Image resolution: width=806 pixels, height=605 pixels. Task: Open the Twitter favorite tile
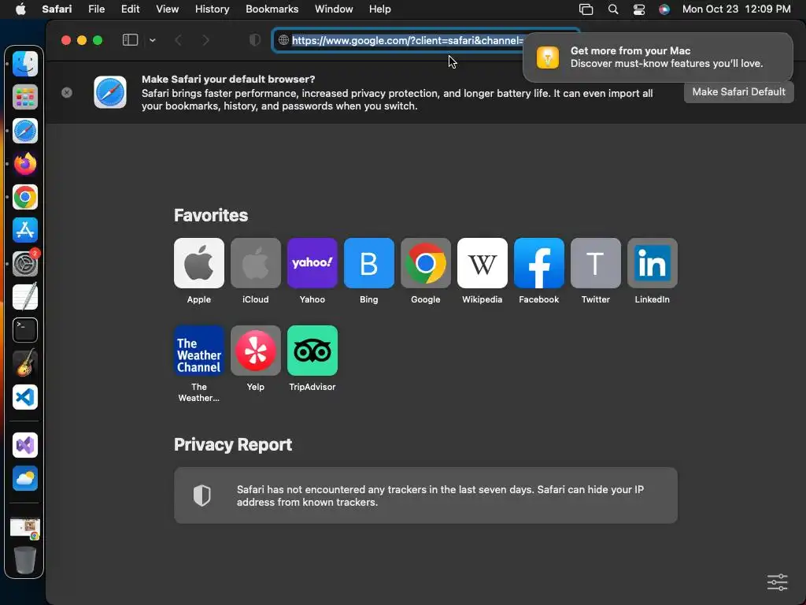coord(595,263)
